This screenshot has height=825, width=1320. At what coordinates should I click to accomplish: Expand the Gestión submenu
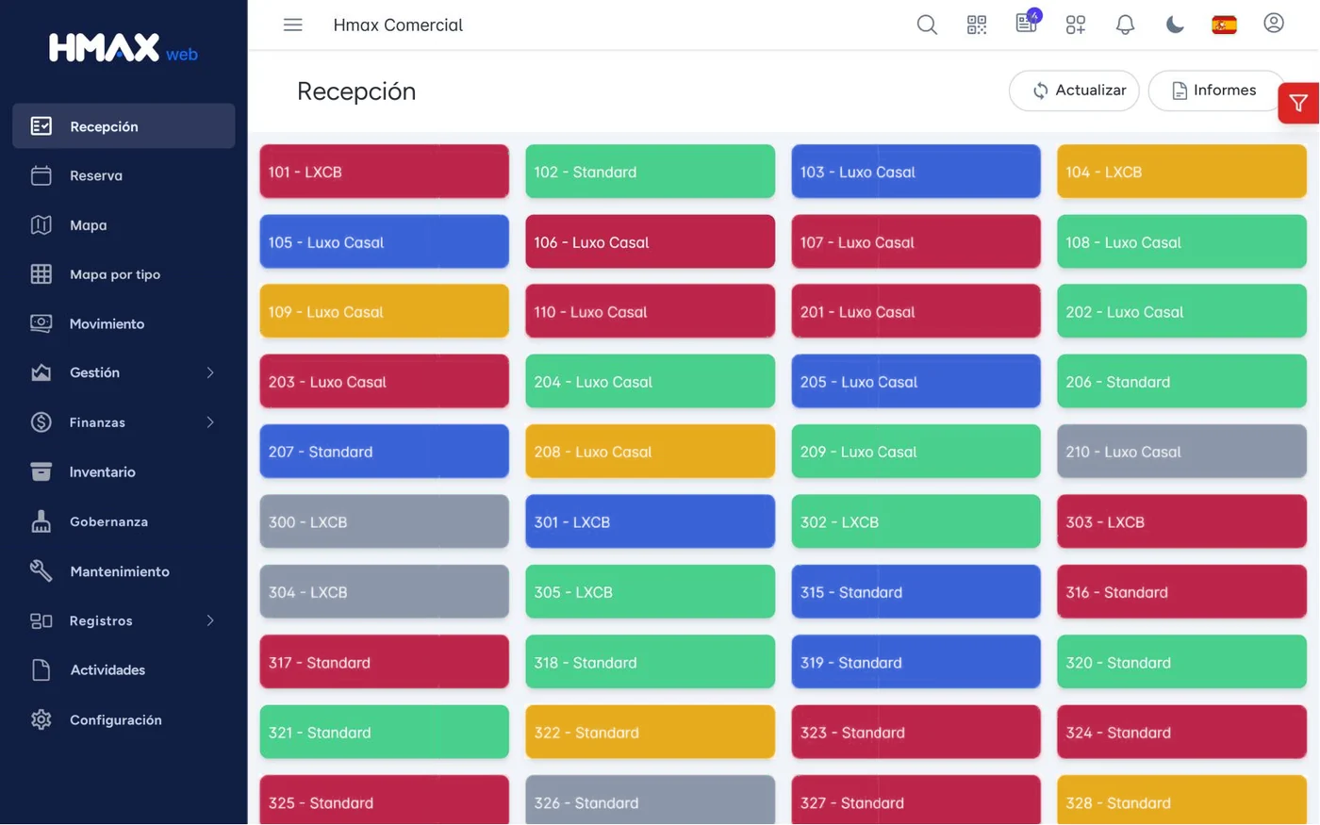click(x=124, y=372)
